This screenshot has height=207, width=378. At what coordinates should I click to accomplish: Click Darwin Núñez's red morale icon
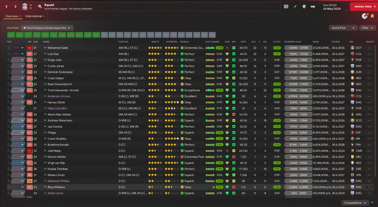click(x=182, y=157)
